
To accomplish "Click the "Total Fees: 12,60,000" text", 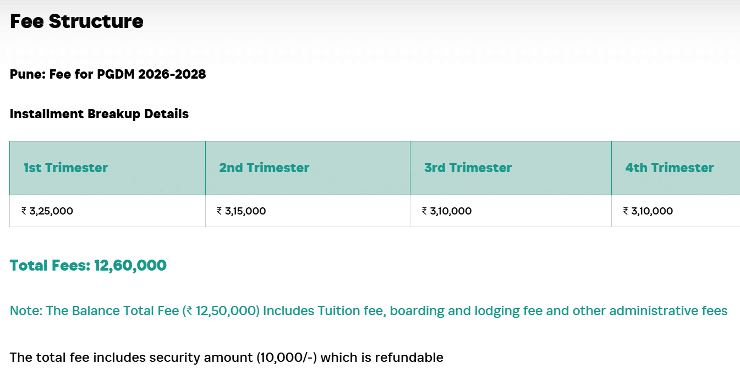I will pos(88,266).
